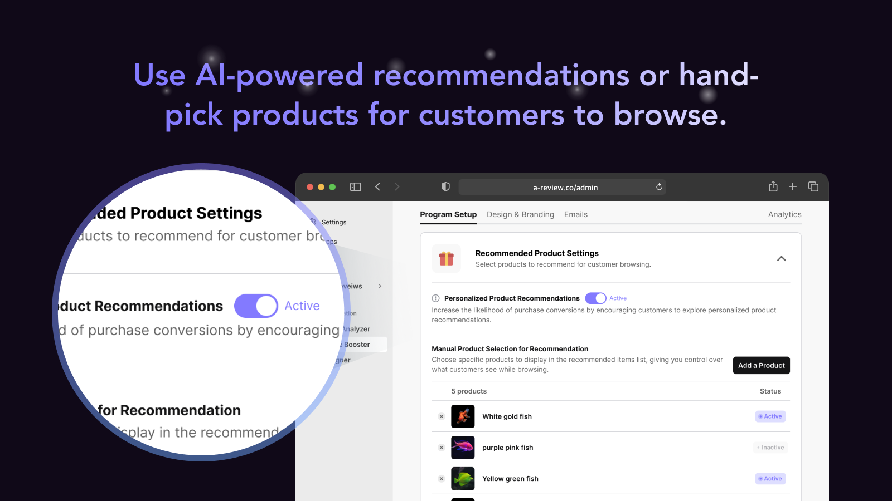Viewport: 892px width, 501px height.
Task: Disable the Personalized Product Recommendations toggle
Action: (x=595, y=298)
